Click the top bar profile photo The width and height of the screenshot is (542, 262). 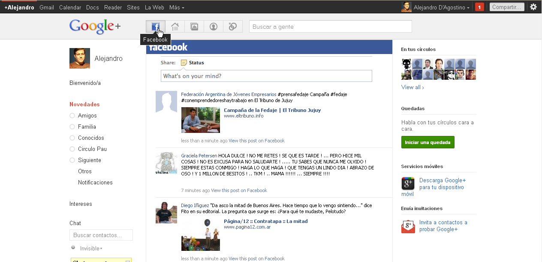[406, 7]
